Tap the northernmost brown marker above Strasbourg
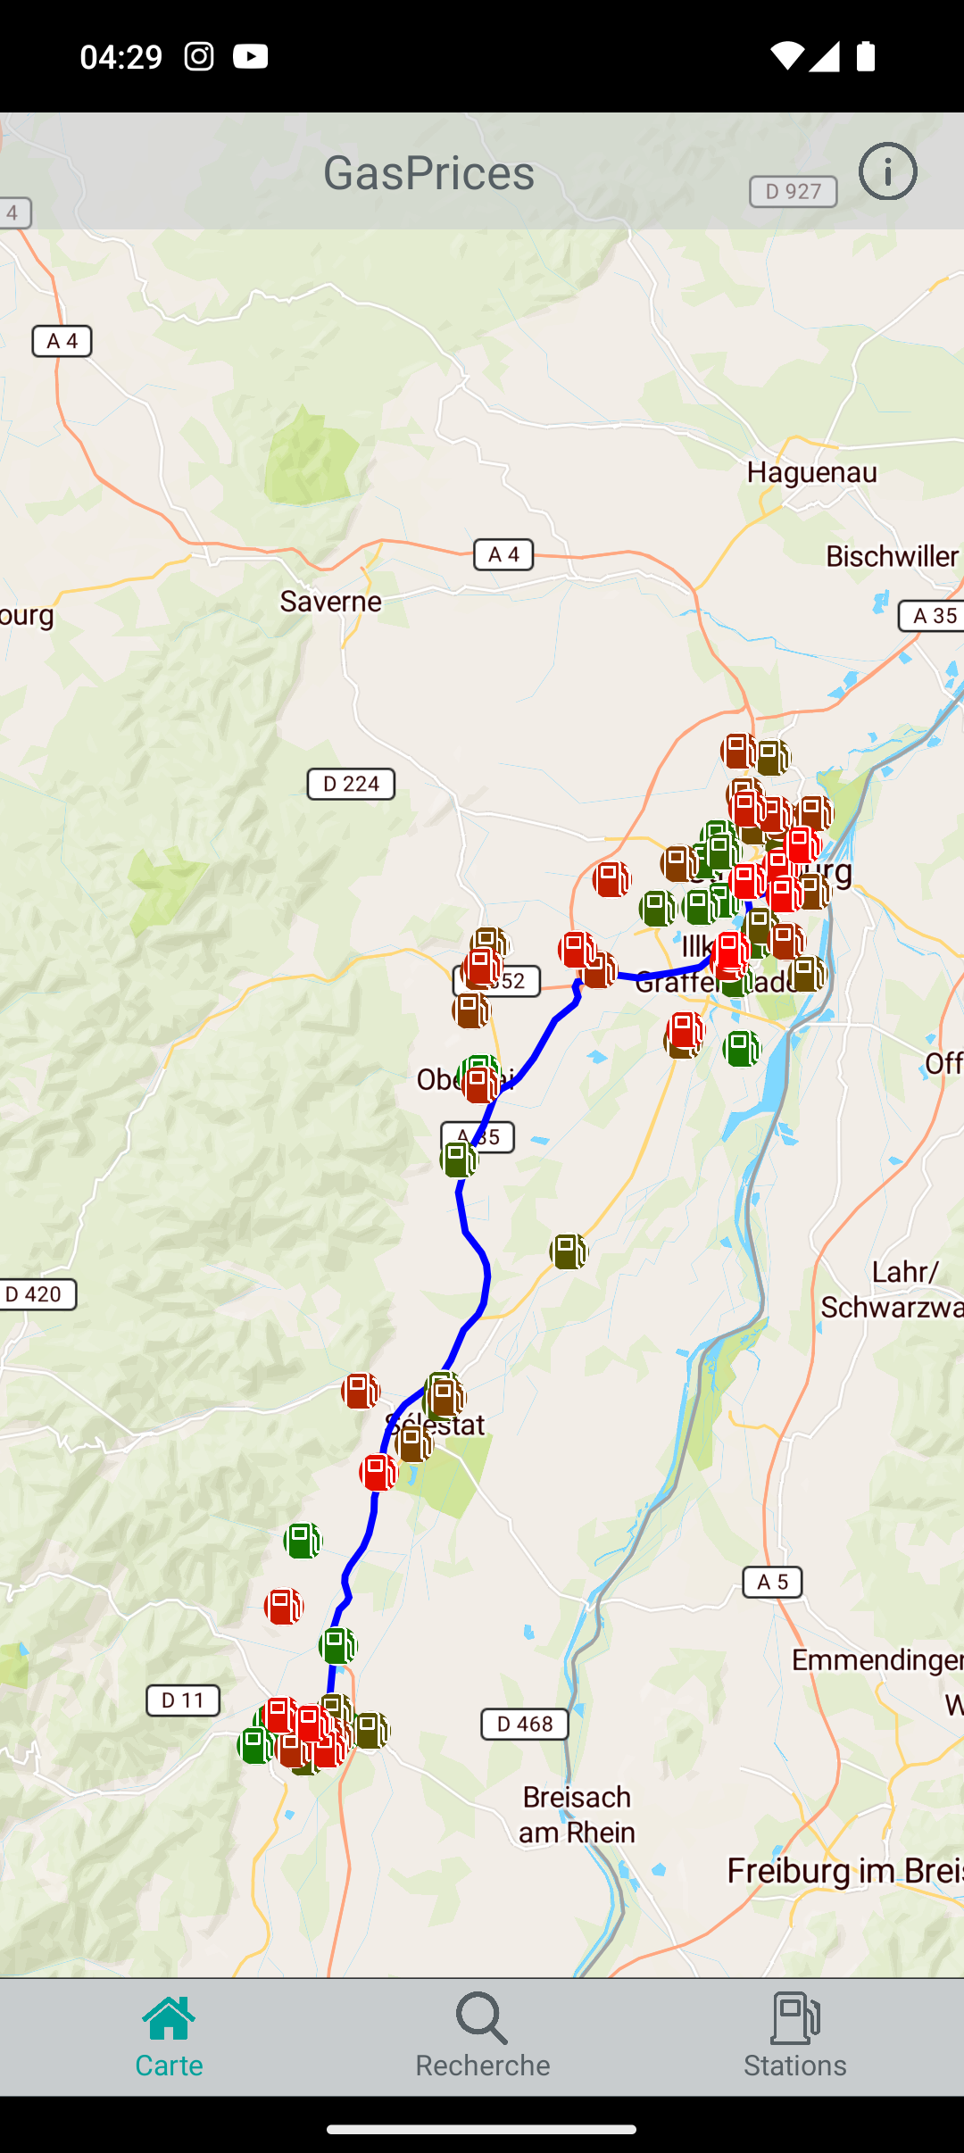Screen dimensions: 964x2153 point(739,752)
